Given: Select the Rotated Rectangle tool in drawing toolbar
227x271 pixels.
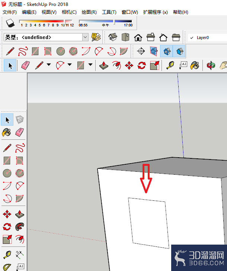Looking at the screenshot, I should point(48,51).
